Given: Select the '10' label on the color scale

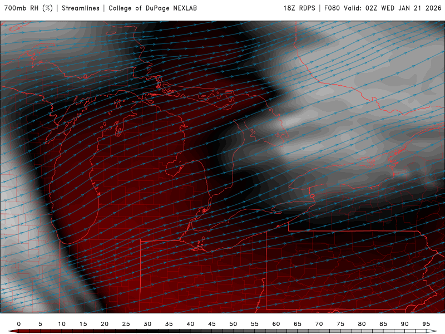Looking at the screenshot, I should pos(62,324).
